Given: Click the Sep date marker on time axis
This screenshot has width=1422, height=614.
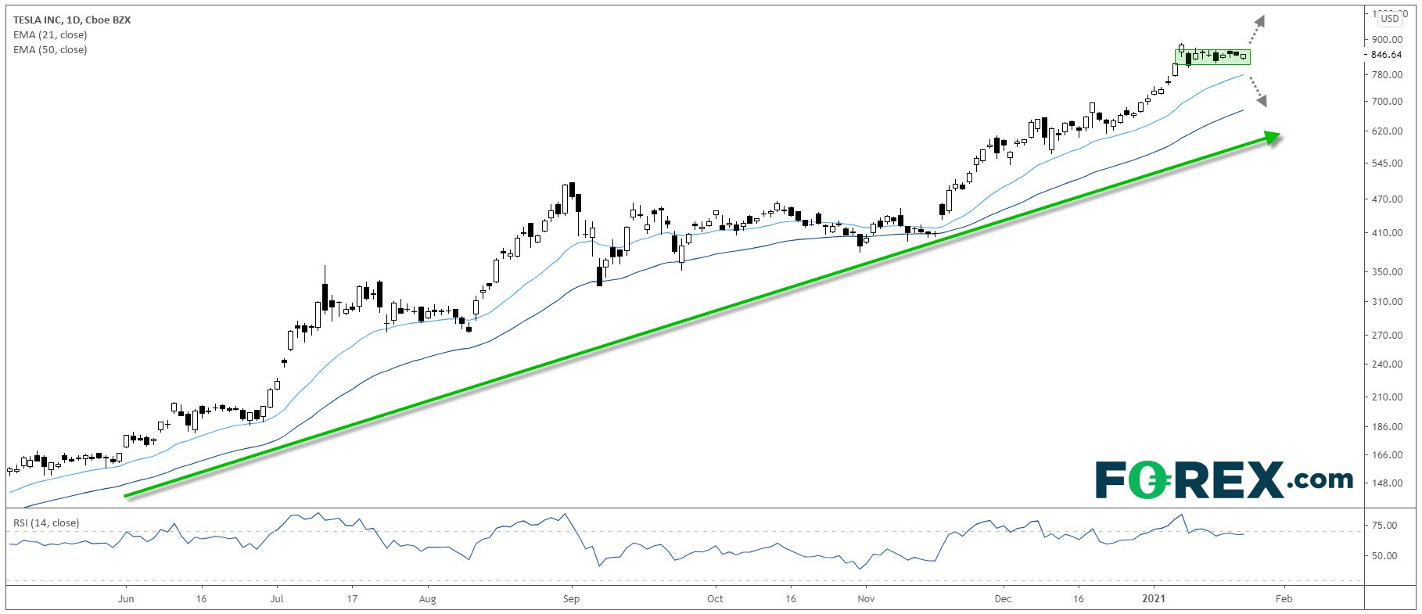Looking at the screenshot, I should 572,599.
